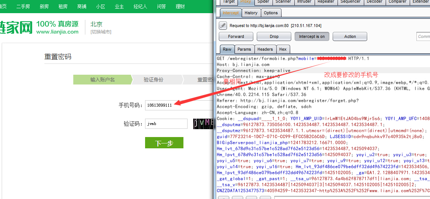Go to the Repeater tab
The image size is (430, 199).
[x=326, y=2]
